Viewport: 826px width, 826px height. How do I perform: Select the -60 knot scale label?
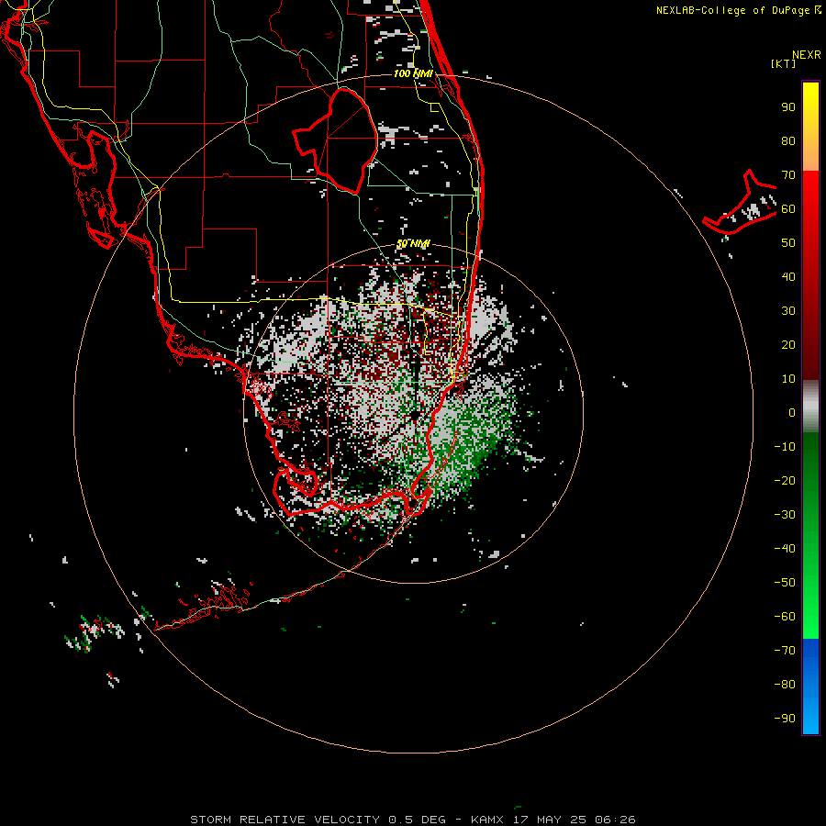point(785,617)
